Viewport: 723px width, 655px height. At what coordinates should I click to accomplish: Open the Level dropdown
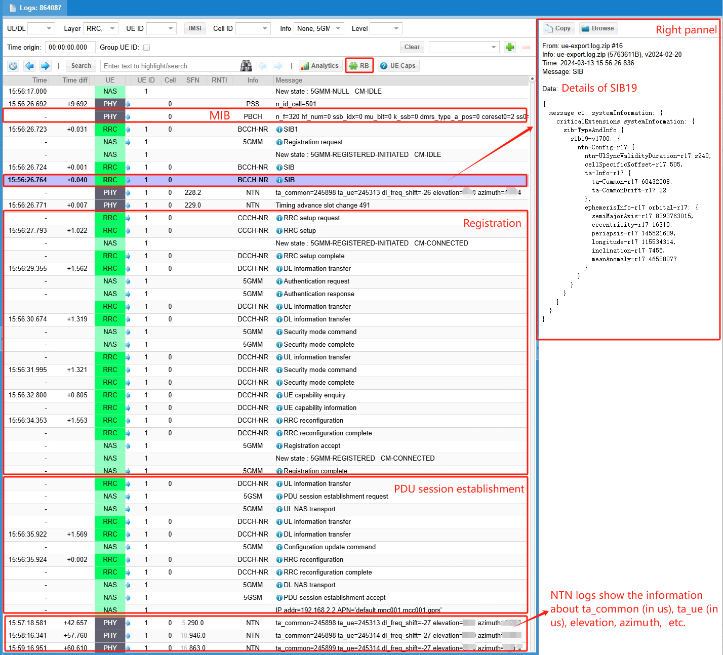tap(386, 28)
